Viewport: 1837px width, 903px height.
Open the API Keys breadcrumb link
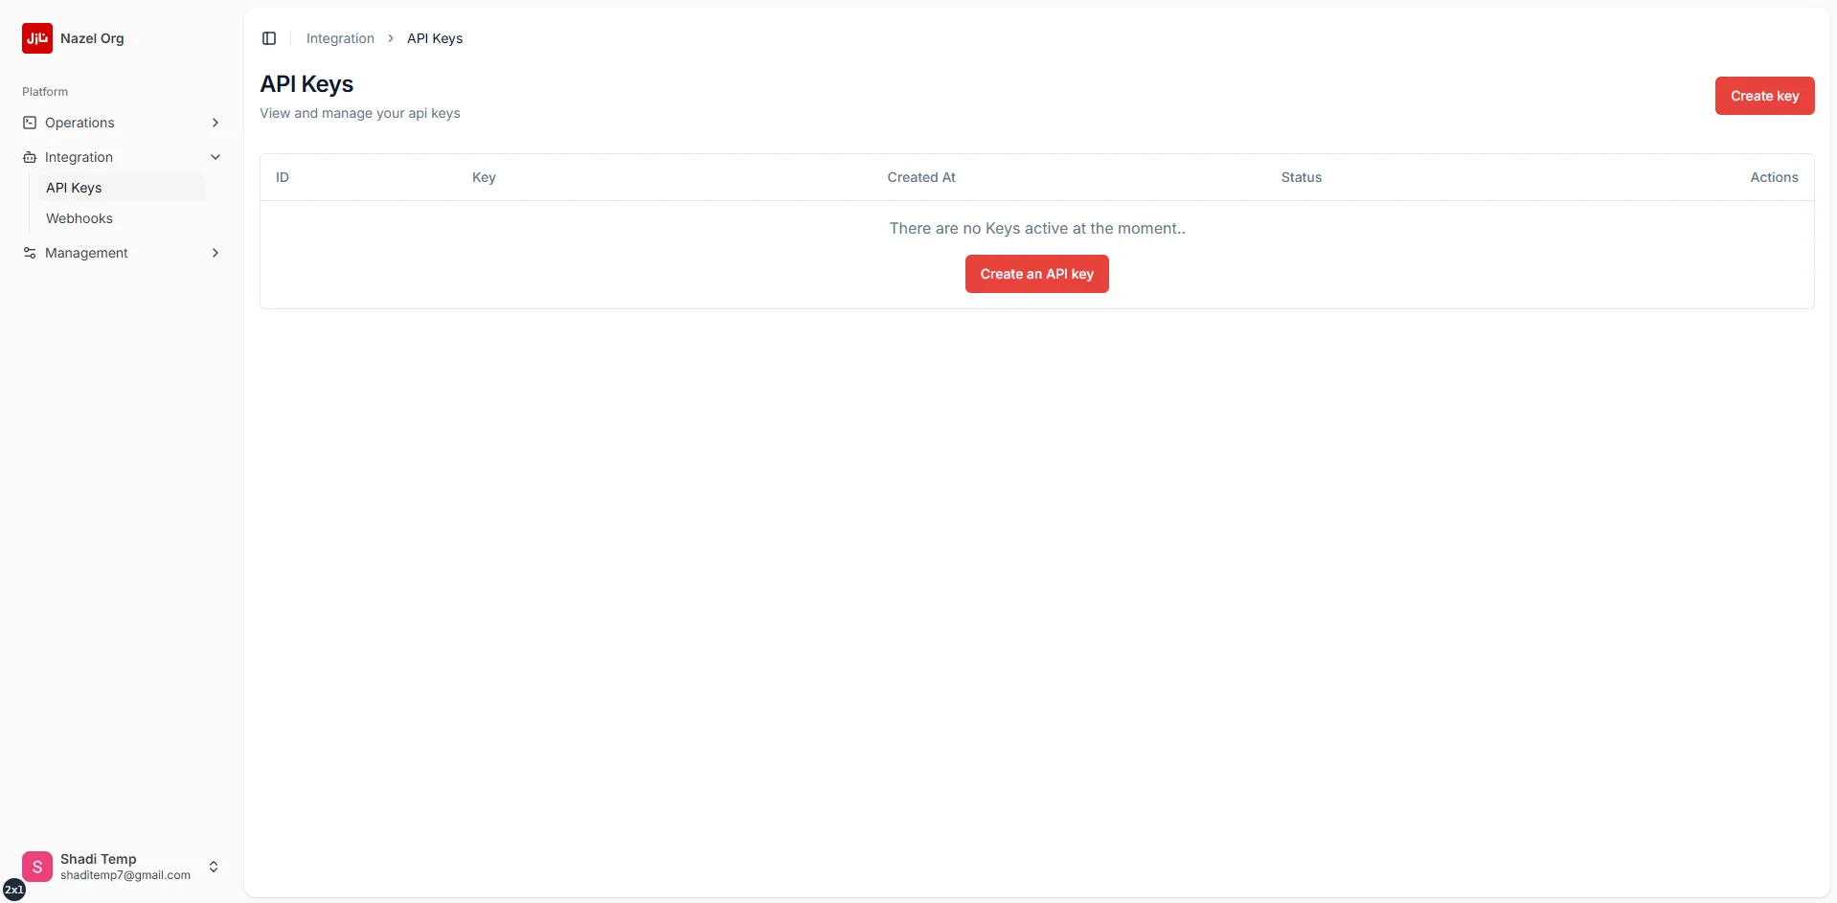(433, 38)
